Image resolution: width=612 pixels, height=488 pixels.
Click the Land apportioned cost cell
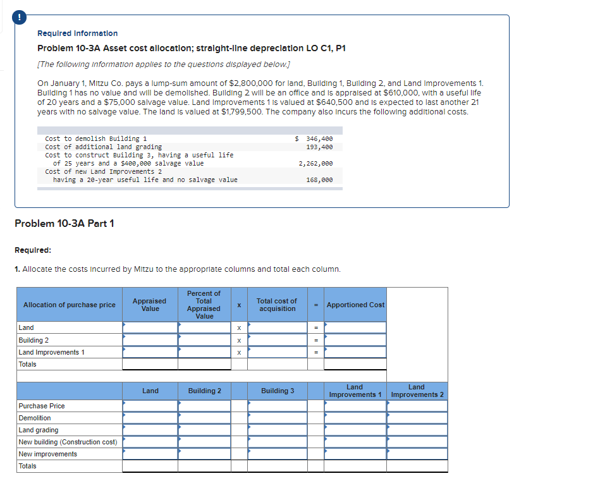pos(355,327)
